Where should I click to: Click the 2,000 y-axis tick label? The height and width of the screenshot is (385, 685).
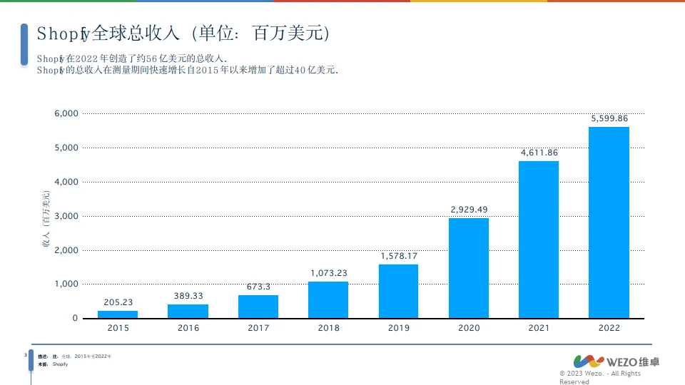click(x=66, y=250)
